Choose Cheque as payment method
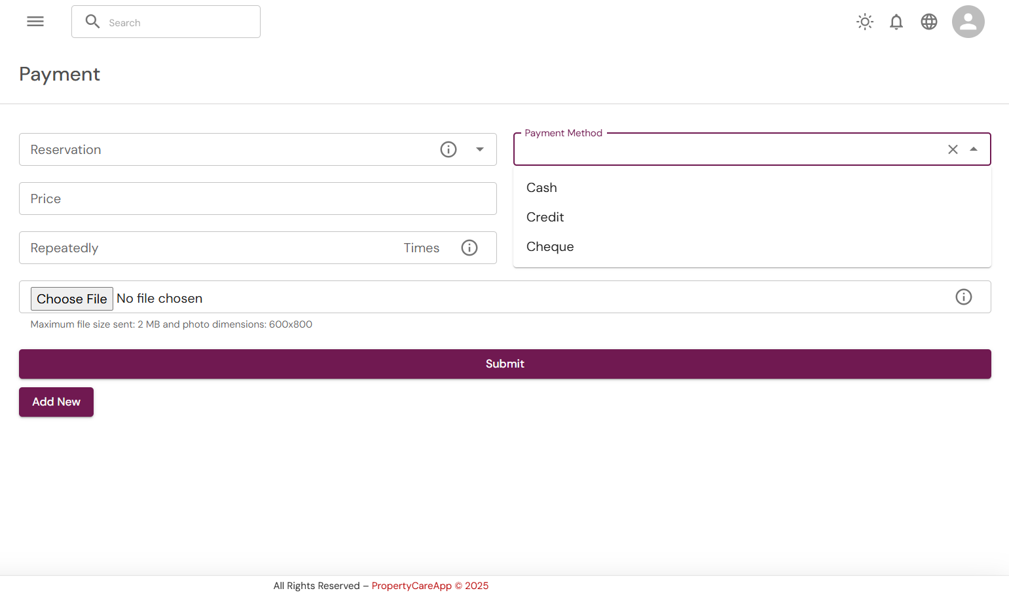Image resolution: width=1009 pixels, height=593 pixels. click(550, 246)
